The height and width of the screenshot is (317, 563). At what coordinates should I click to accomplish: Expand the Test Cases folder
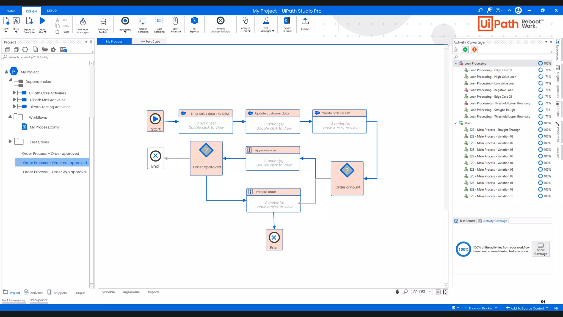click(x=10, y=142)
